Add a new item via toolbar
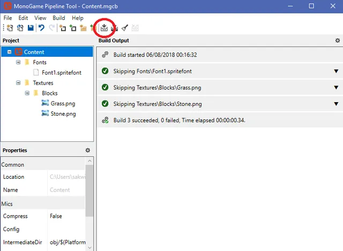This screenshot has width=343, height=251. (63, 28)
